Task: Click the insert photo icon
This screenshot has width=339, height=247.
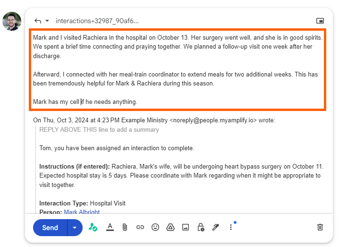Action: [x=186, y=227]
